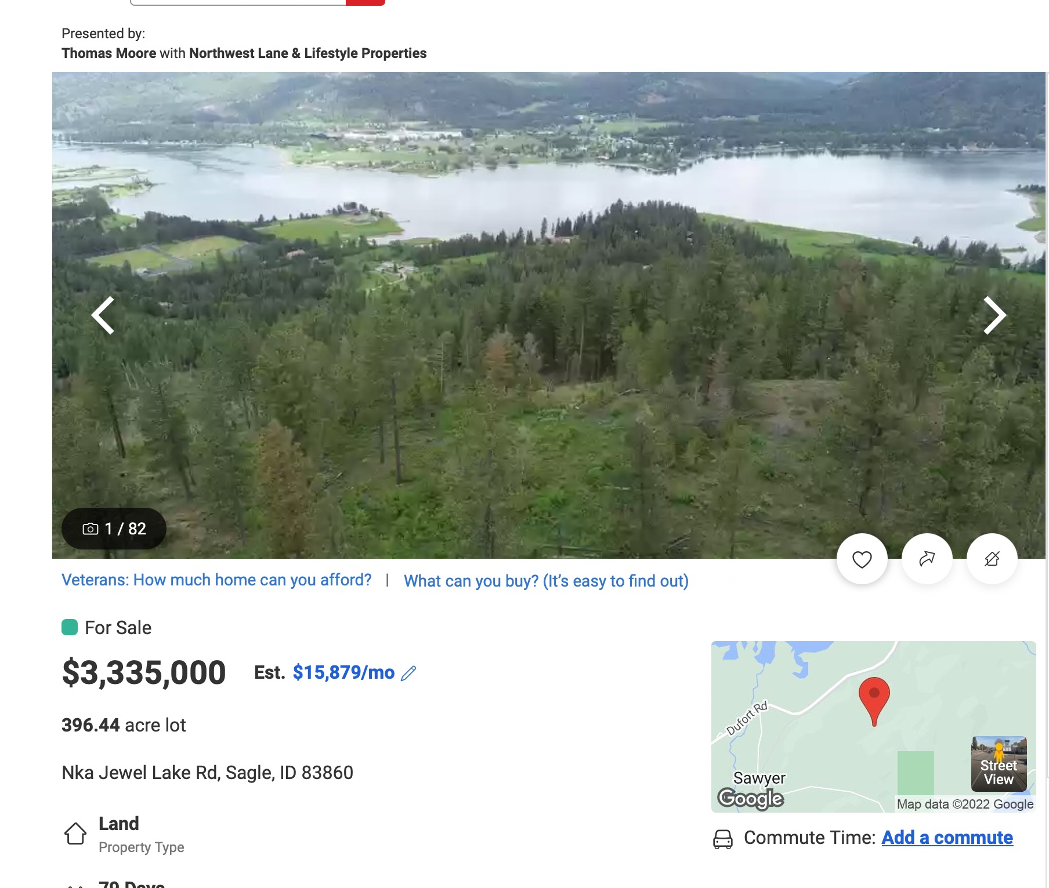
Task: Click the red map pin marker
Action: [874, 698]
